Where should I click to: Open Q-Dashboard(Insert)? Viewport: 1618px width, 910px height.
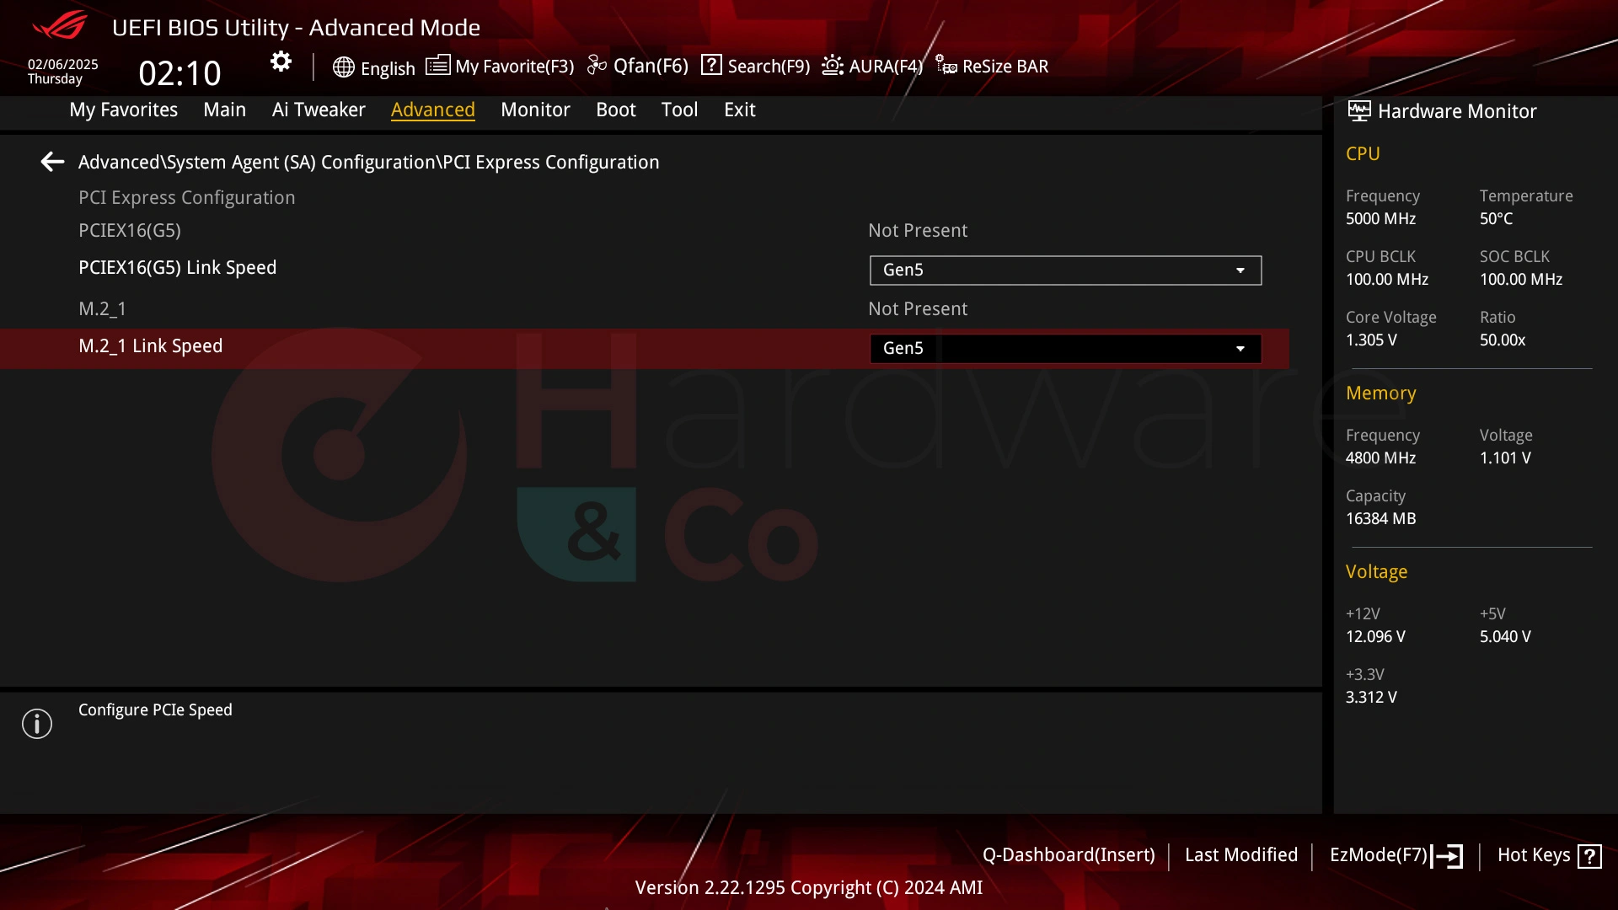[1069, 854]
